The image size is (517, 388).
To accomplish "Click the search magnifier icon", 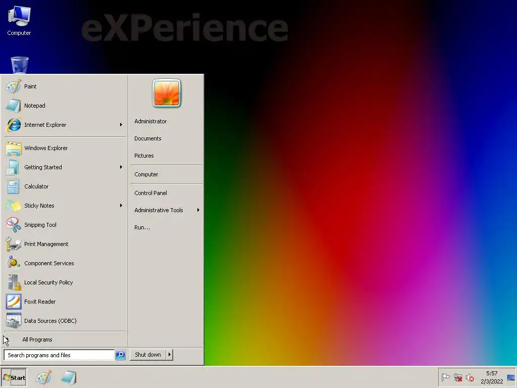I will [x=120, y=355].
